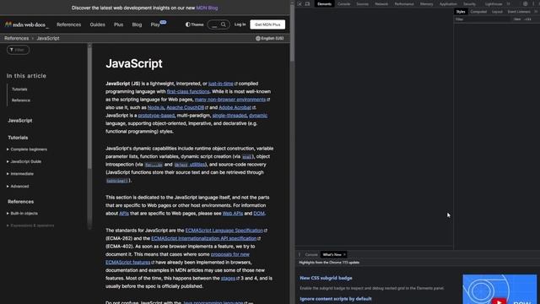Toggle the .cls element classes button
This screenshot has width=540, height=304.
pos(528,19)
